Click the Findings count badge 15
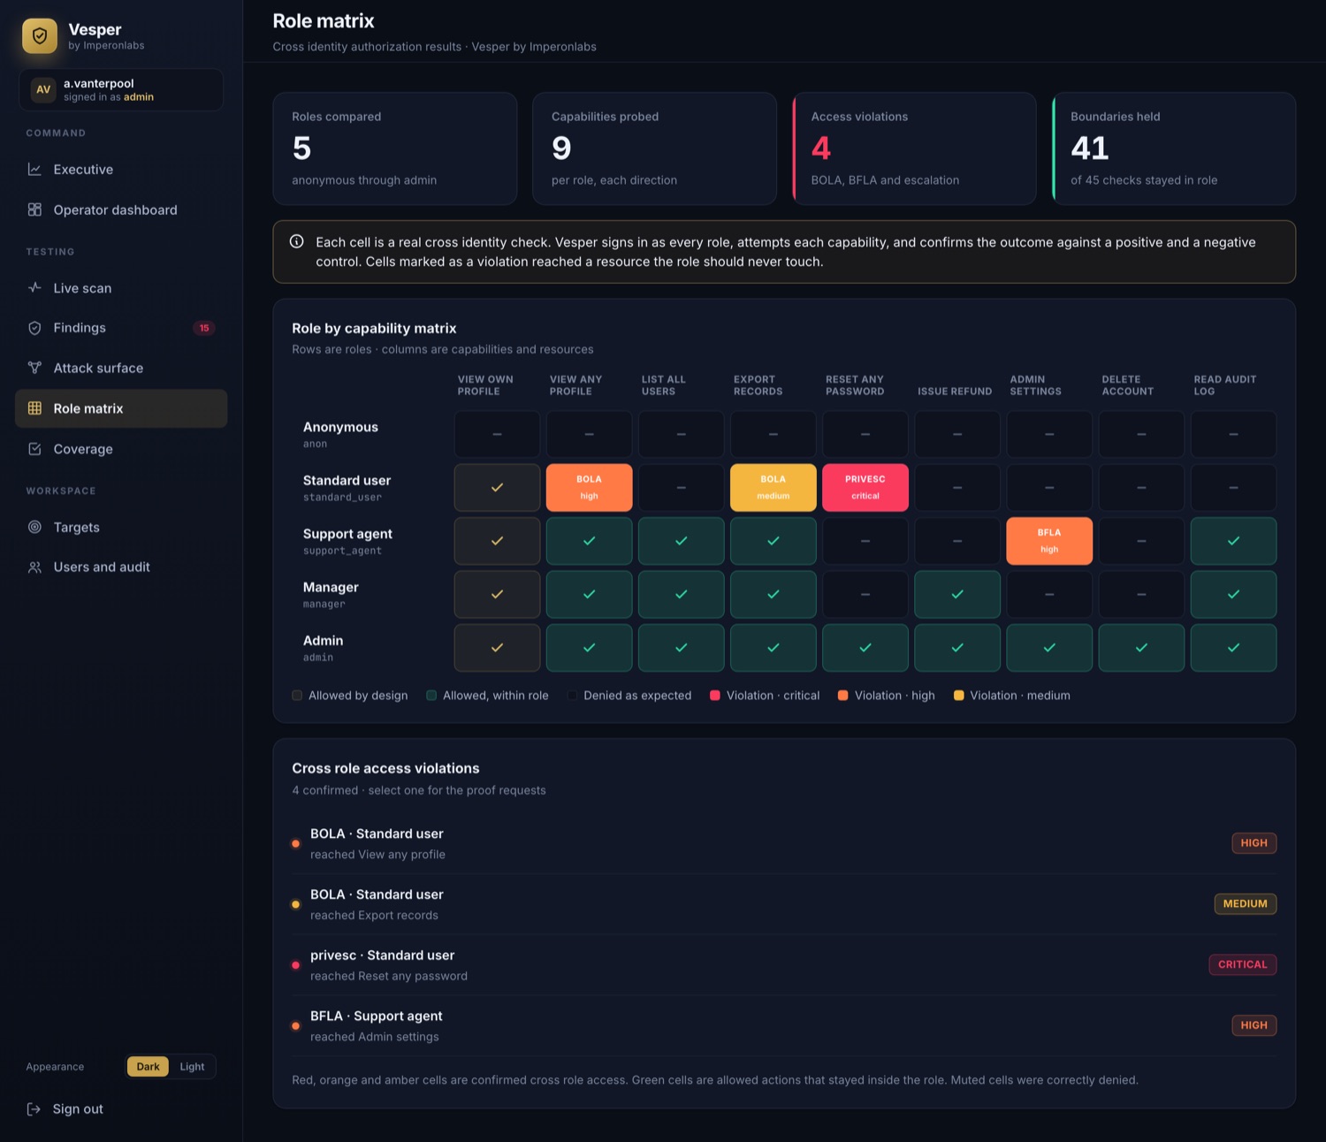 tap(204, 328)
